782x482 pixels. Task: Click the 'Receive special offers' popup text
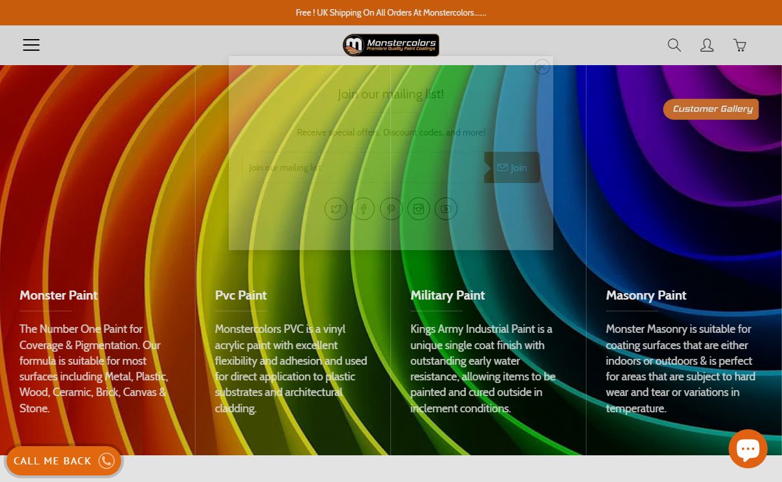click(391, 132)
